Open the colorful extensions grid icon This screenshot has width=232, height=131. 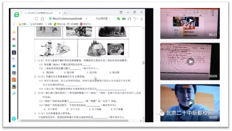(118, 19)
